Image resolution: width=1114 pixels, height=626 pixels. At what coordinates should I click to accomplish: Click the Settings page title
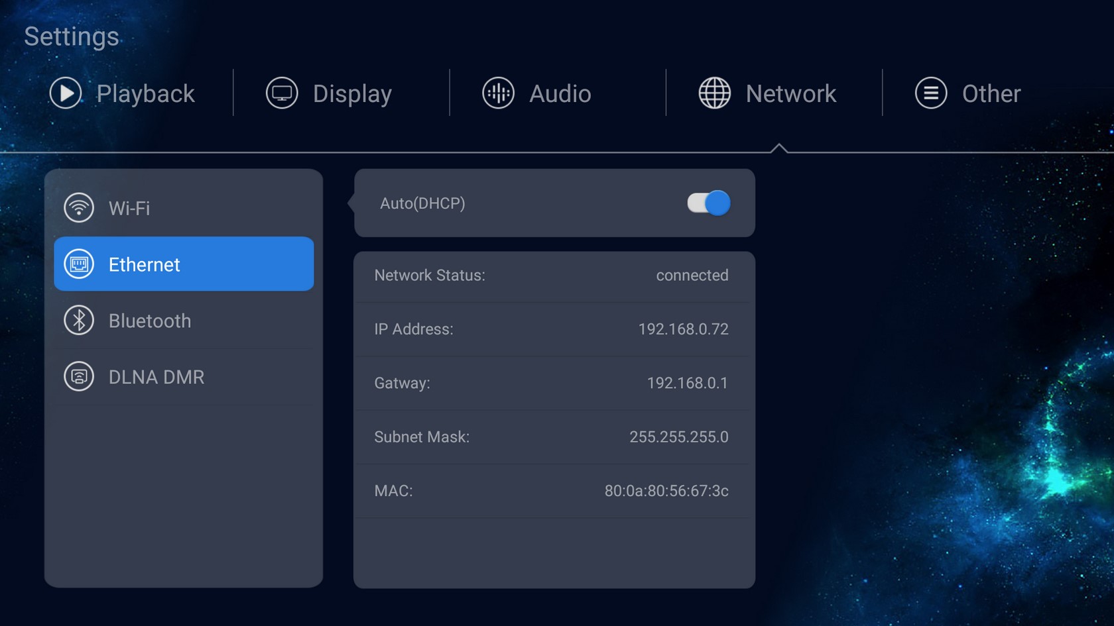pos(72,36)
